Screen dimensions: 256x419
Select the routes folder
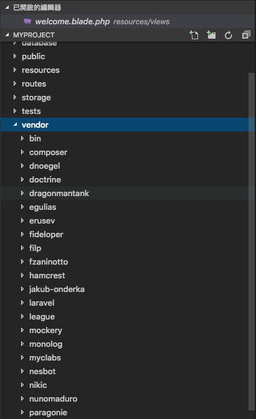[x=127, y=83]
